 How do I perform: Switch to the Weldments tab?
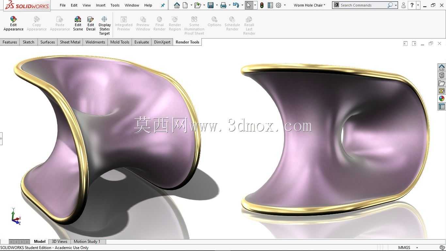coord(95,42)
